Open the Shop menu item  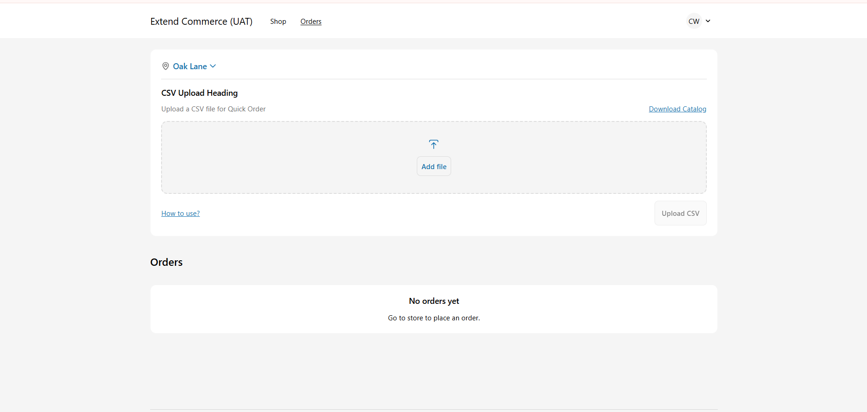[278, 22]
